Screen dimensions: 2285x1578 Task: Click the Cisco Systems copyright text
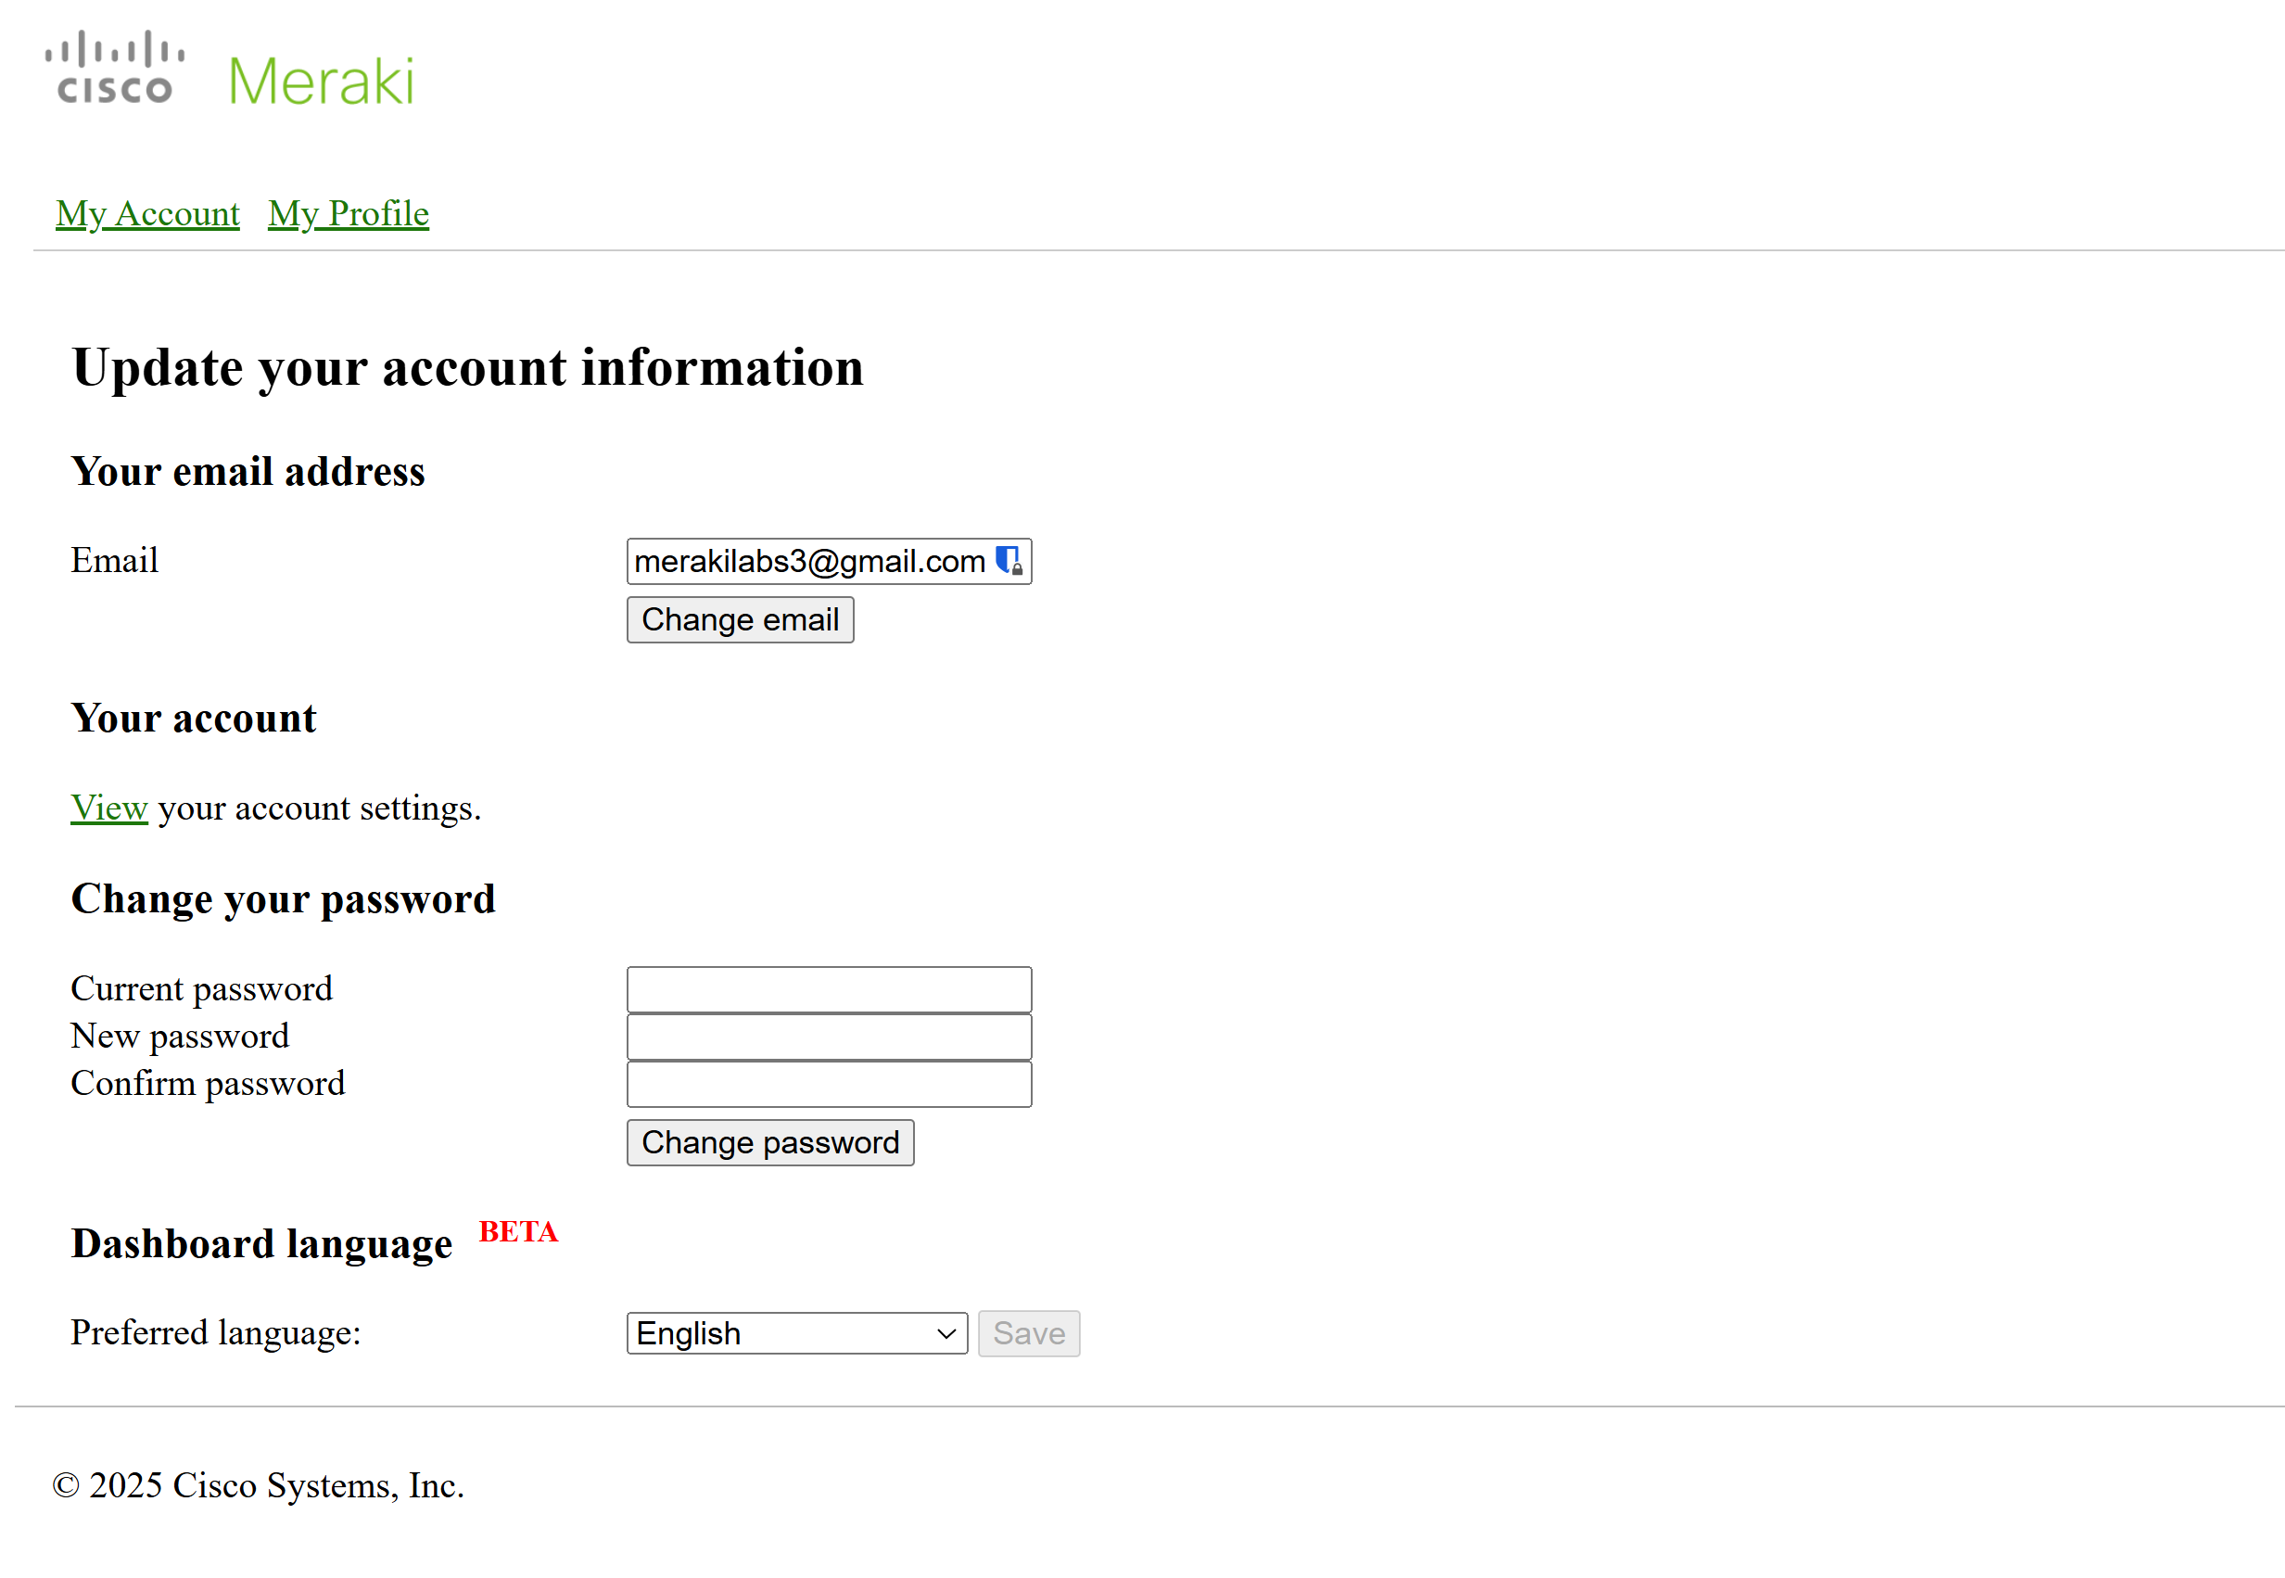tap(258, 1485)
